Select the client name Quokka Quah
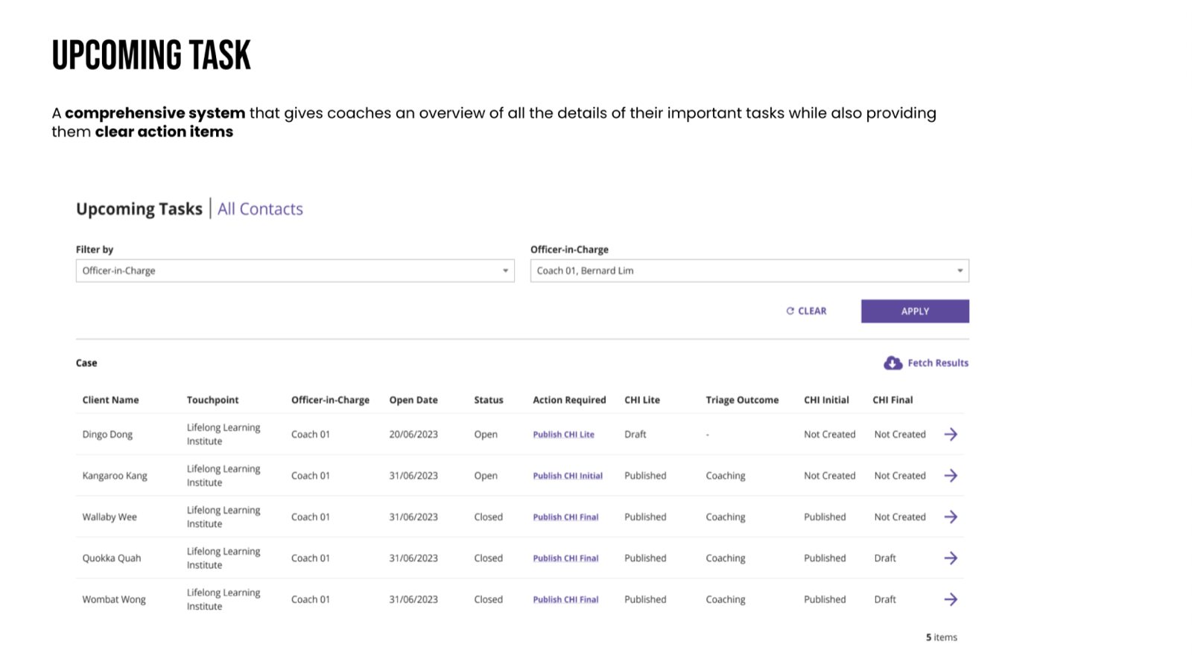1192x667 pixels. [x=112, y=558]
